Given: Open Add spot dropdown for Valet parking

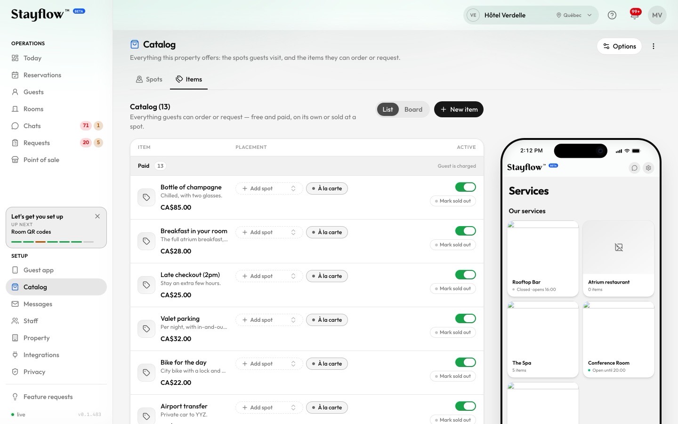Looking at the screenshot, I should 269,320.
